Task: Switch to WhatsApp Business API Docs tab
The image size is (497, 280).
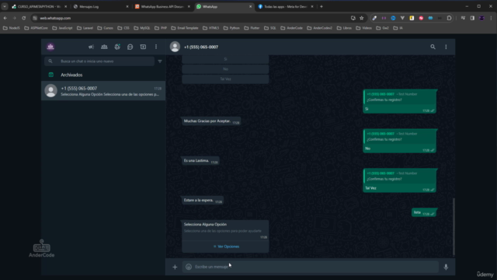Action: tap(162, 6)
